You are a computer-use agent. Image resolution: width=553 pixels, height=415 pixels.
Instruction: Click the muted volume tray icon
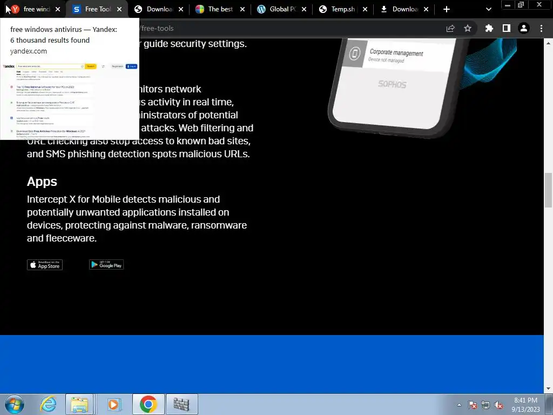[498, 405]
